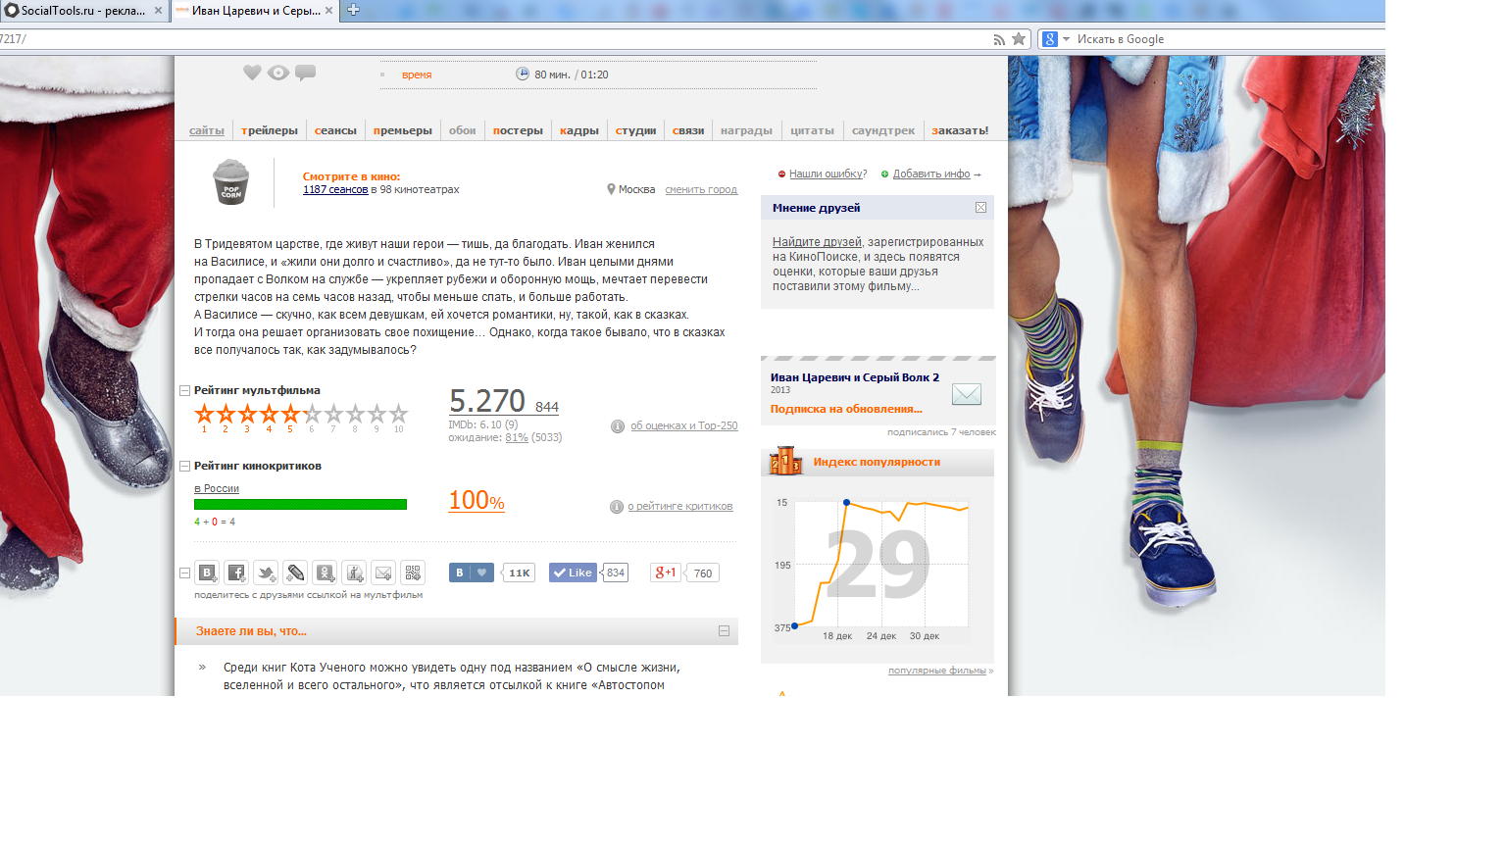Image resolution: width=1506 pixels, height=847 pixels.
Task: Click the Найдите друзей link
Action: (817, 242)
